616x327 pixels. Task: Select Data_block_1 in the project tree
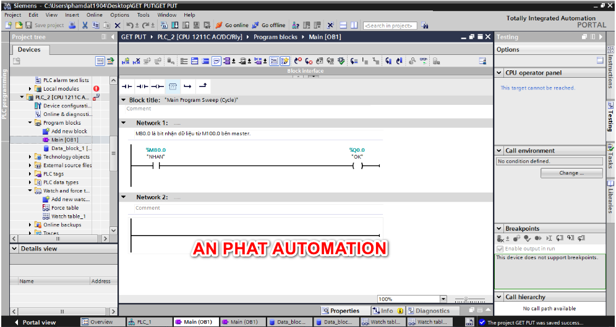(x=71, y=148)
